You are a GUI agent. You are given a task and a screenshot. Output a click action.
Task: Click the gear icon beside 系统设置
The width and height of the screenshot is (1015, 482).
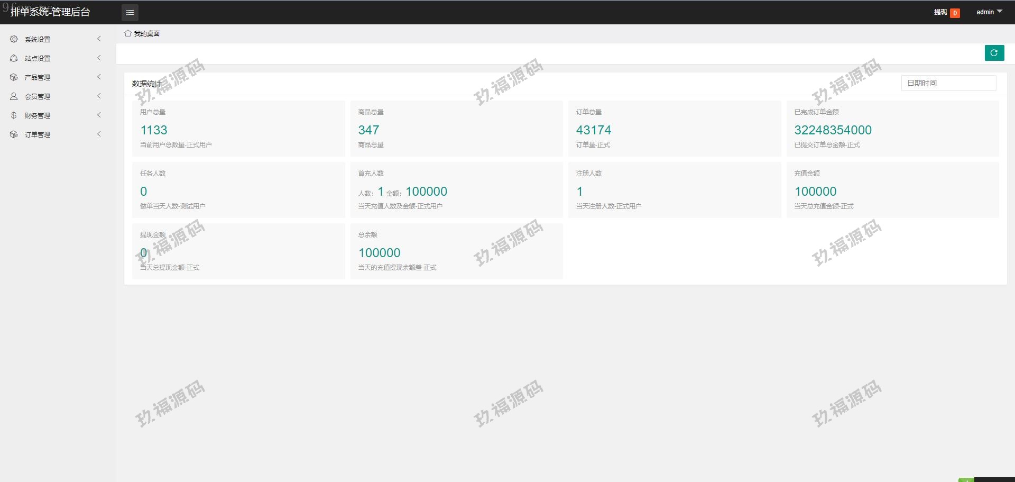14,39
